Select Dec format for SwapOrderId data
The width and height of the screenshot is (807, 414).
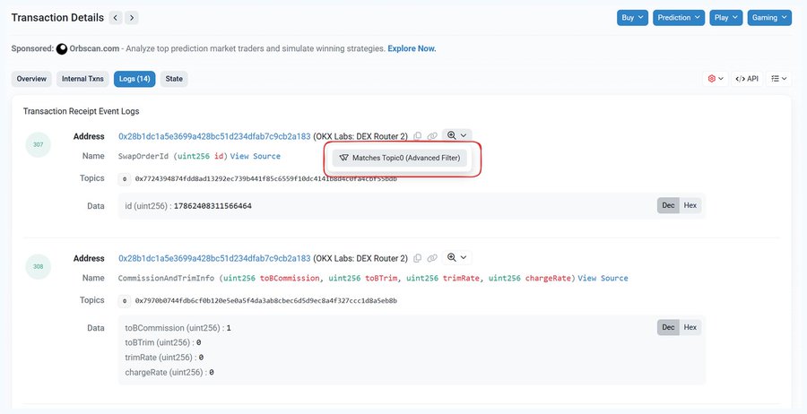(x=668, y=205)
